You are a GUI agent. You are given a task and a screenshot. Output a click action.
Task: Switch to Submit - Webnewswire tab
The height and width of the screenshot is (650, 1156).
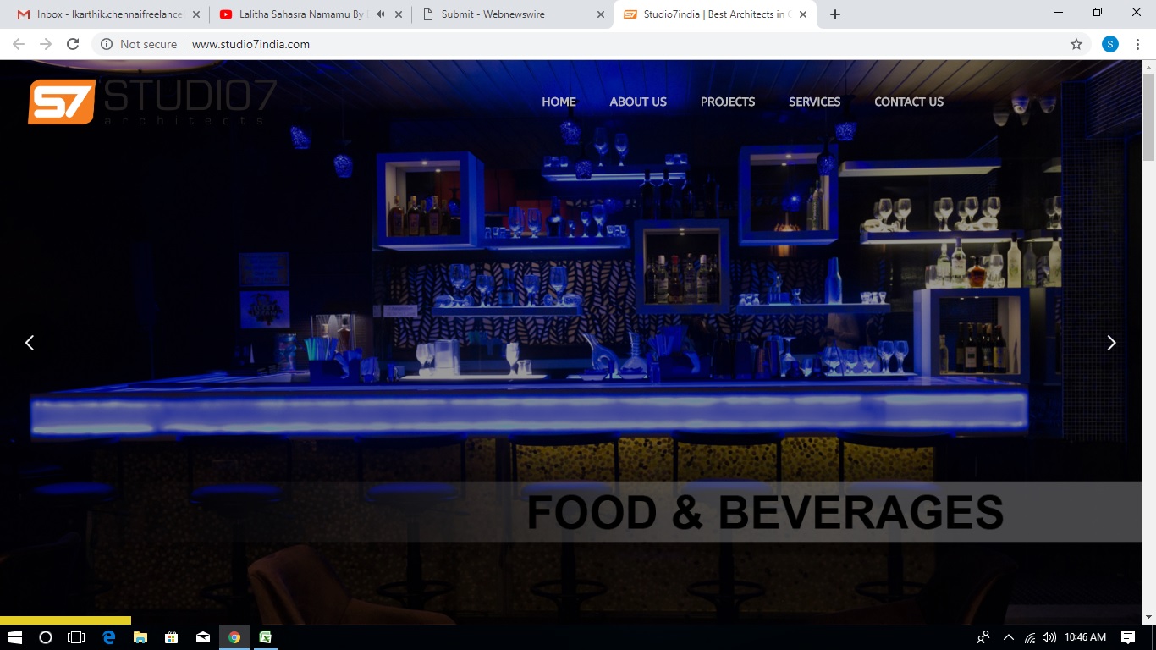508,14
